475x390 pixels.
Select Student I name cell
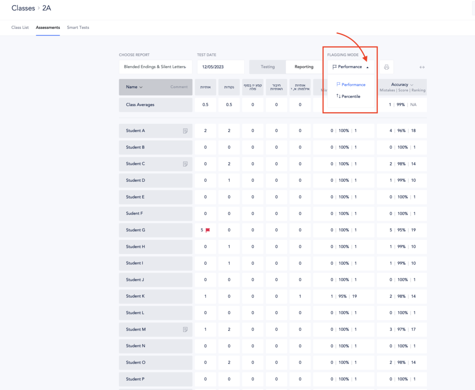pyautogui.click(x=155, y=263)
